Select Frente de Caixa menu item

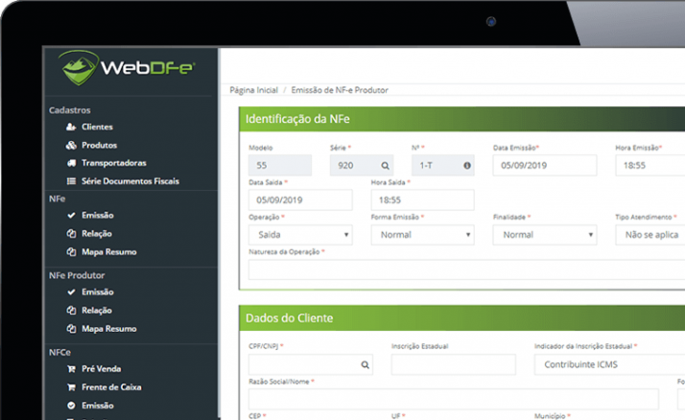[111, 386]
